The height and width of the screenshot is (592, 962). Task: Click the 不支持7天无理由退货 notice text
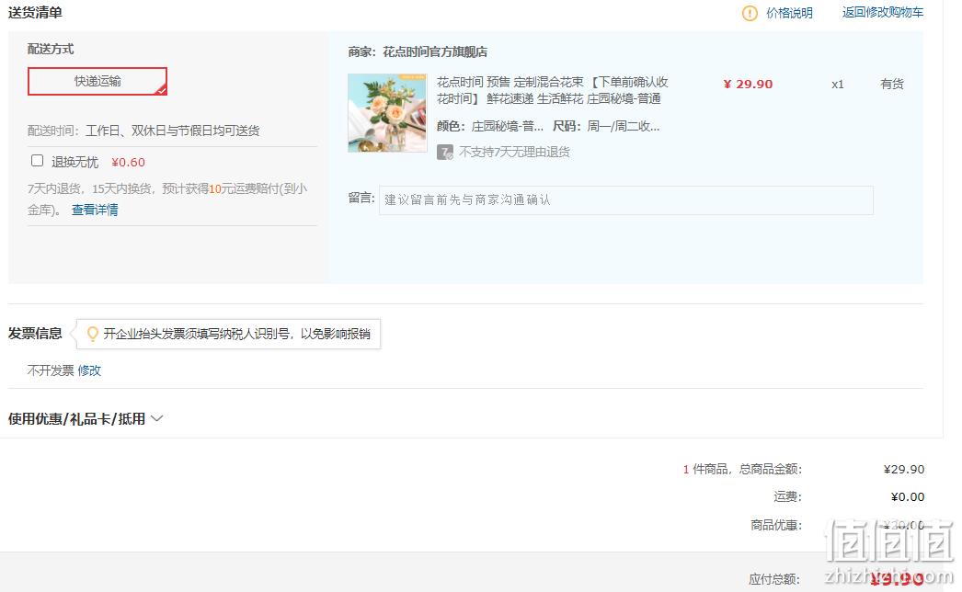(514, 153)
